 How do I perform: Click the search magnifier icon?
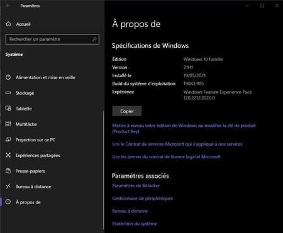pyautogui.click(x=94, y=39)
